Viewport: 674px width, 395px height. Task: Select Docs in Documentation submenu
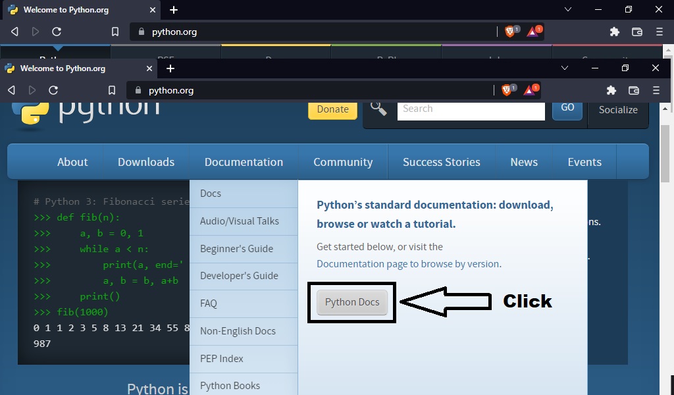(244, 194)
